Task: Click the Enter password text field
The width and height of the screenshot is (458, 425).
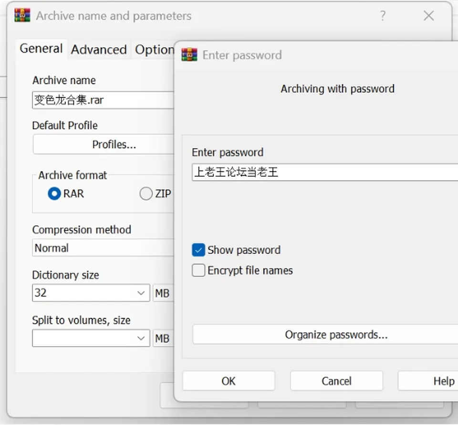Action: click(x=325, y=172)
